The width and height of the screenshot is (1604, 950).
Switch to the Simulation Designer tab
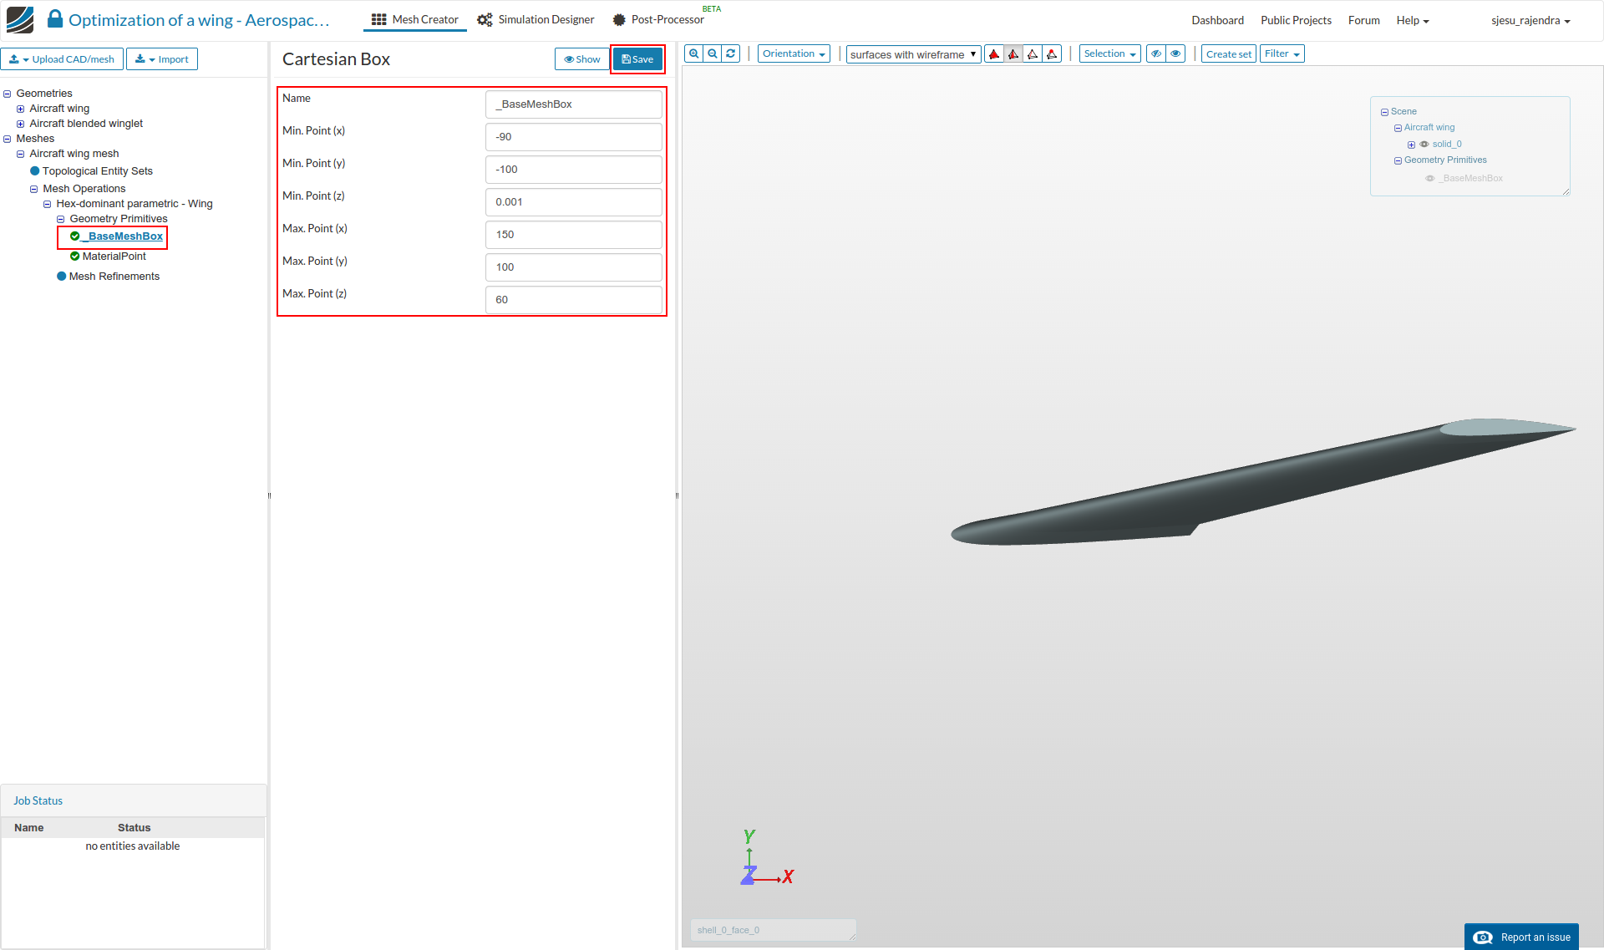point(536,19)
